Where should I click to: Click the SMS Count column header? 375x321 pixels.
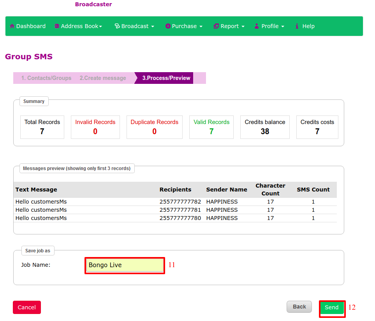[x=313, y=190]
